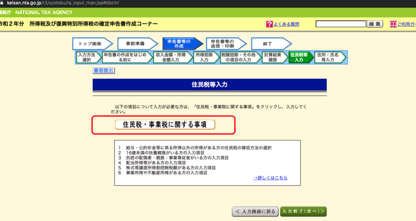Open the ご利用ガイド link
This screenshot has width=416, height=221.
(406, 24)
